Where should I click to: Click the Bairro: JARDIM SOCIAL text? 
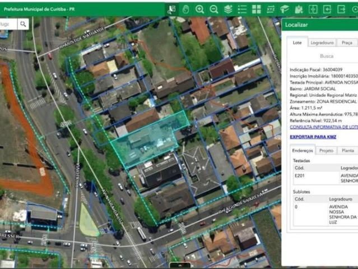(313, 89)
